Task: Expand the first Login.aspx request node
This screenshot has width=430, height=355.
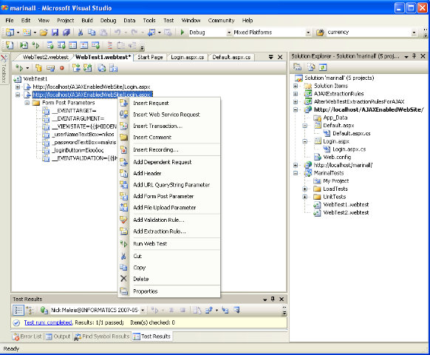Action: 18,87
